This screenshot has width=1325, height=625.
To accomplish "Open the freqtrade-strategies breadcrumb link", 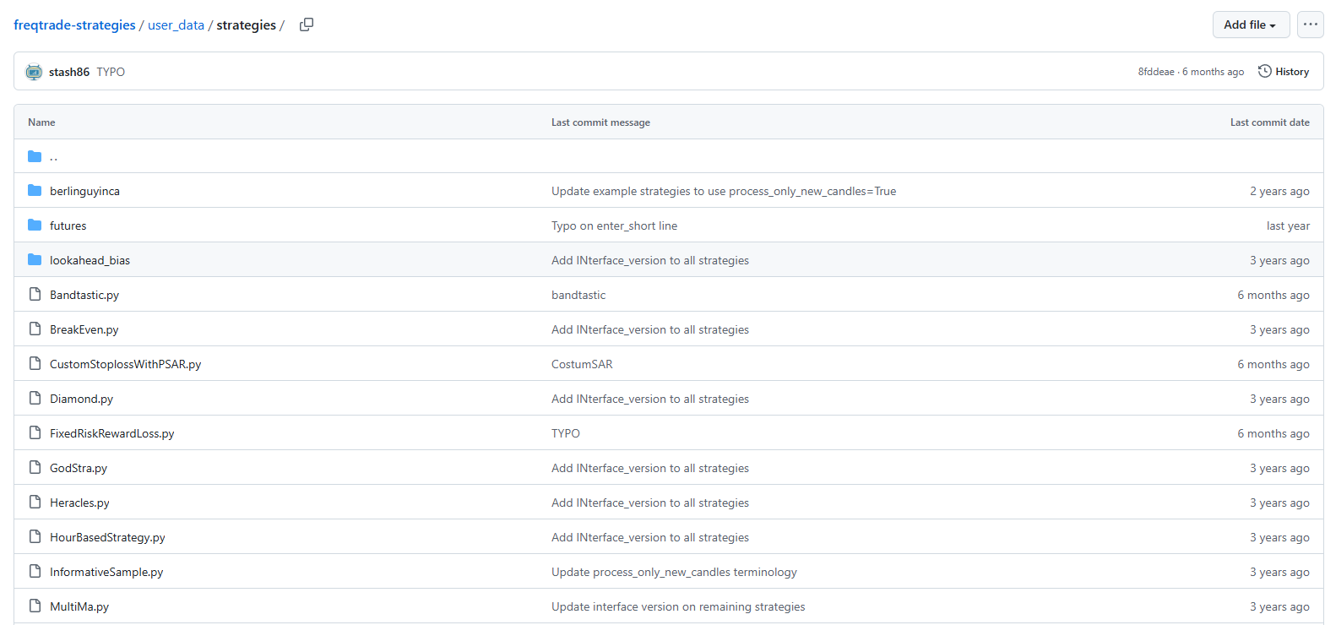I will click(x=74, y=25).
